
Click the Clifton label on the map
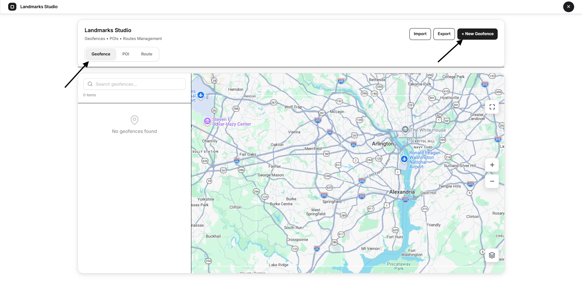[235, 207]
